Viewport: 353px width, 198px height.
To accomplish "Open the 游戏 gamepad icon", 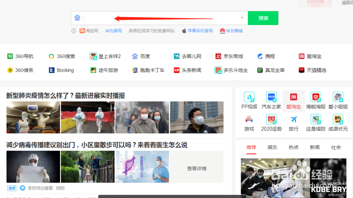I will click(x=249, y=119).
